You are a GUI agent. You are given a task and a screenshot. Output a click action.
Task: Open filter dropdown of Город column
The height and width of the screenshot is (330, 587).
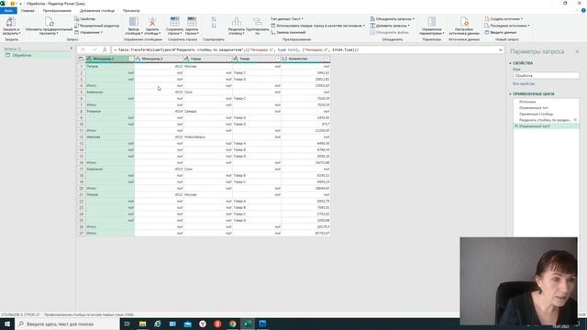pyautogui.click(x=229, y=59)
